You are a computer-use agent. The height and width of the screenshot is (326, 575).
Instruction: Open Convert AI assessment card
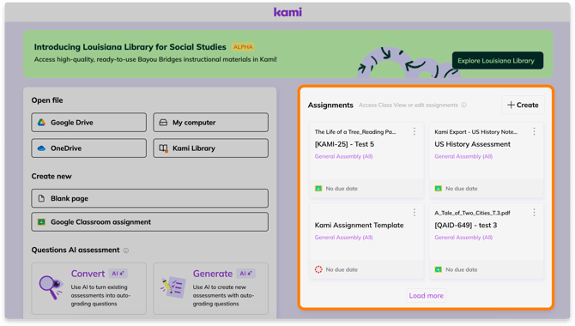(88, 288)
